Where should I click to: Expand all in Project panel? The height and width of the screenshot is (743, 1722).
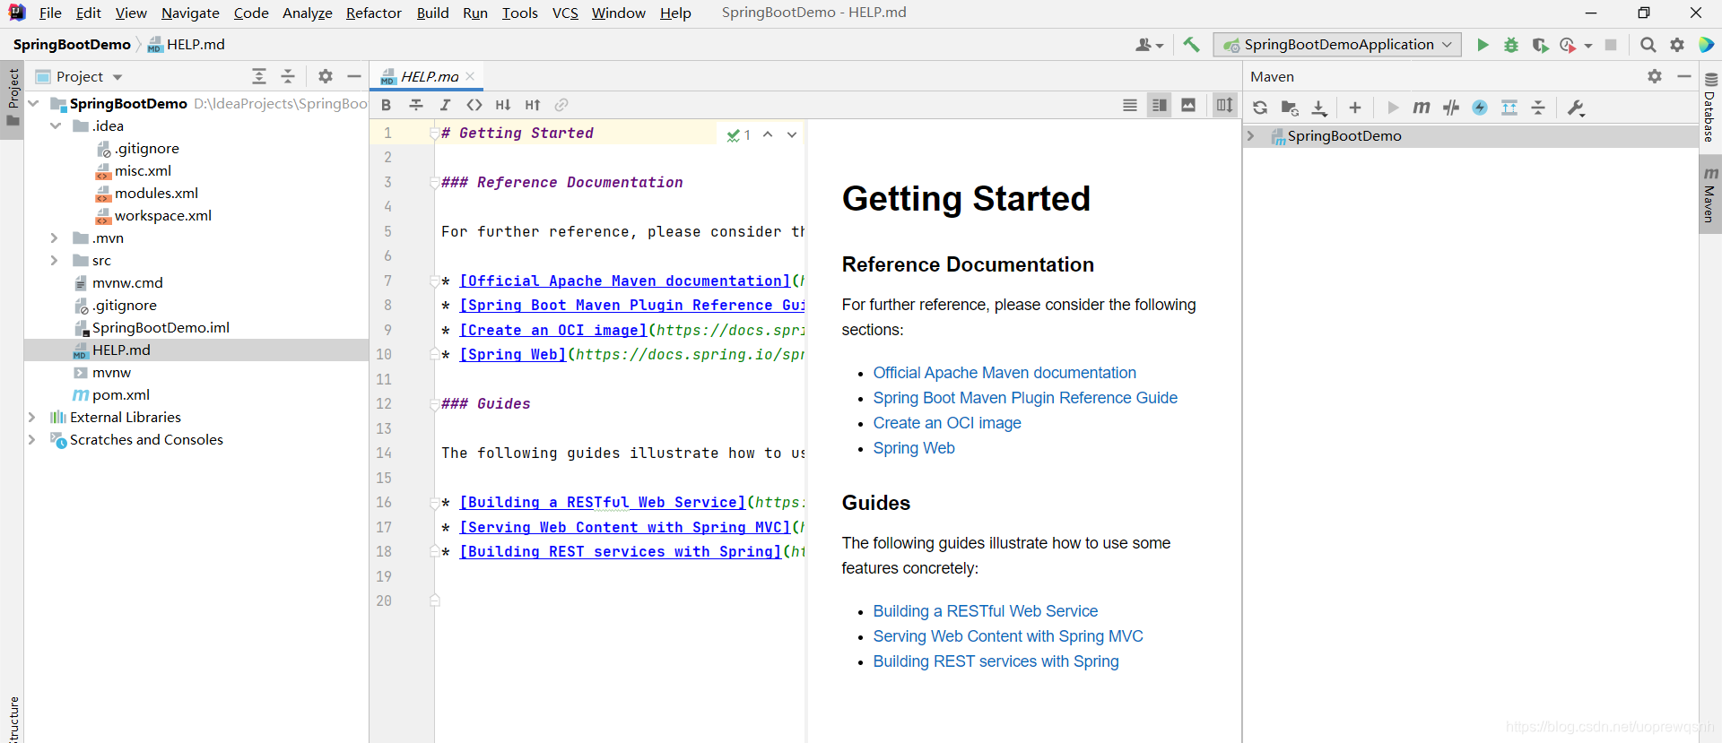[259, 76]
